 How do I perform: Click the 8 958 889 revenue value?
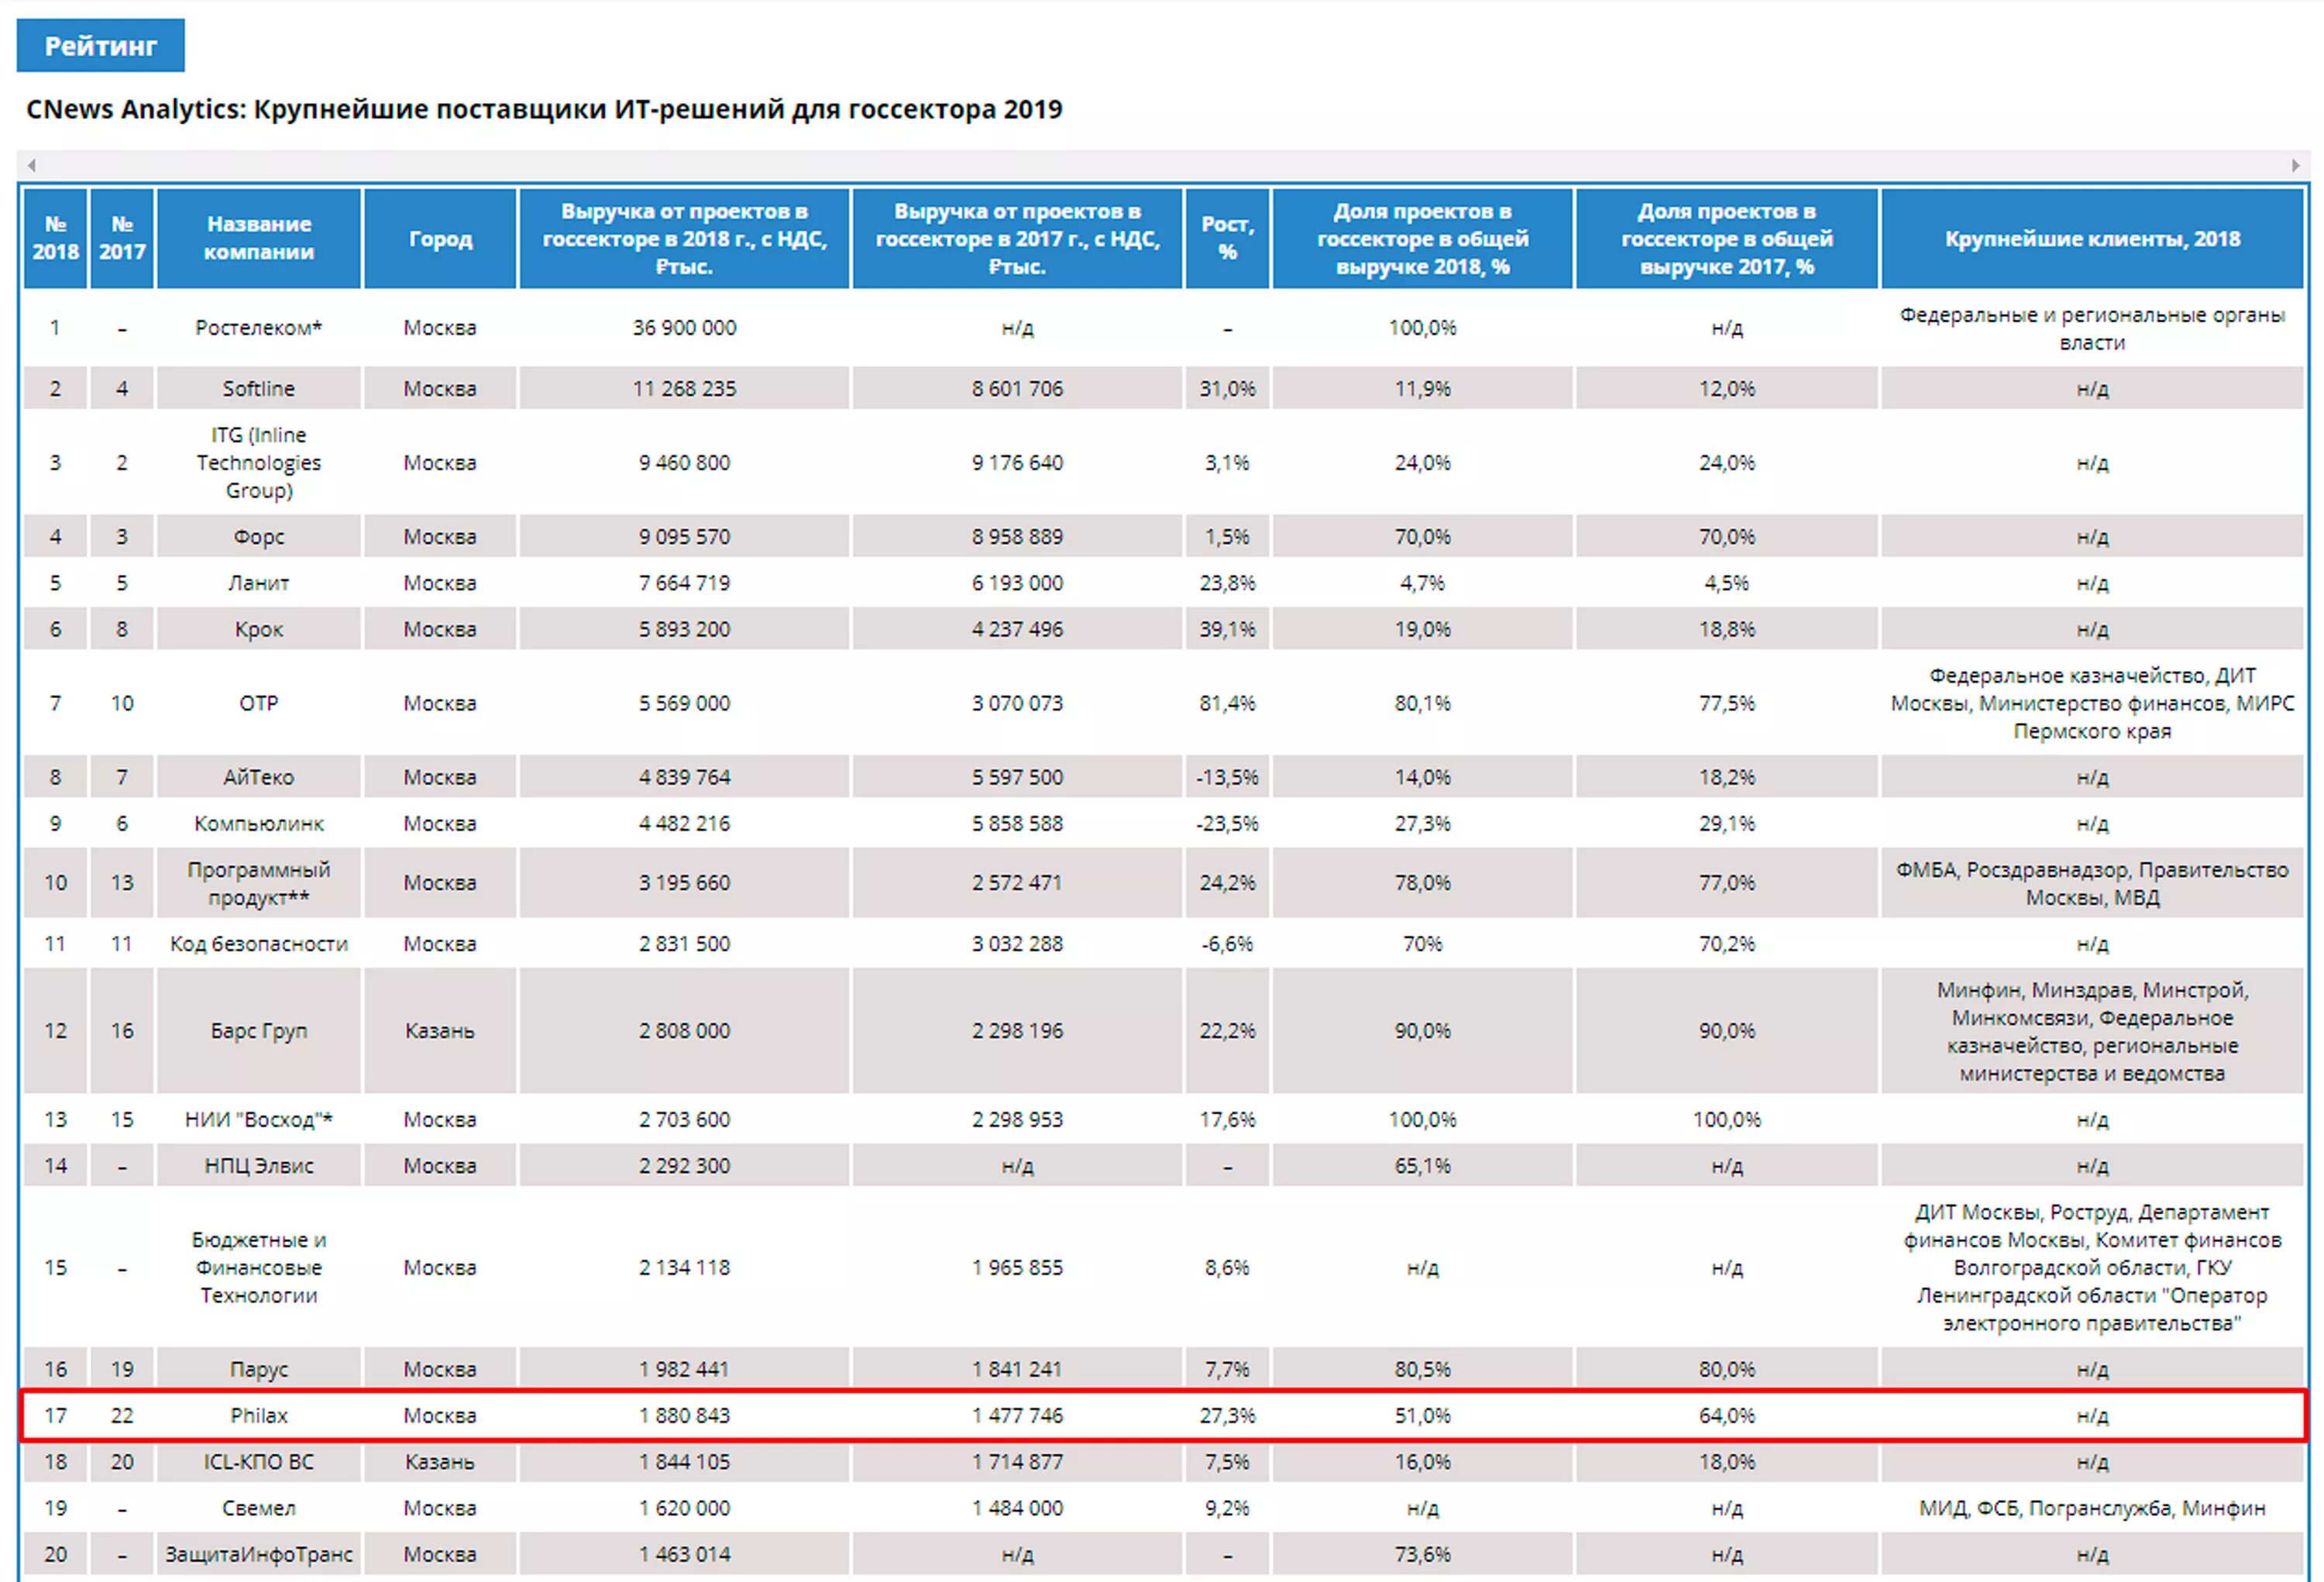pyautogui.click(x=1017, y=536)
